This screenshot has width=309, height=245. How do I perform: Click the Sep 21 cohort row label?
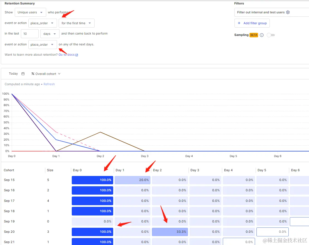(9, 242)
